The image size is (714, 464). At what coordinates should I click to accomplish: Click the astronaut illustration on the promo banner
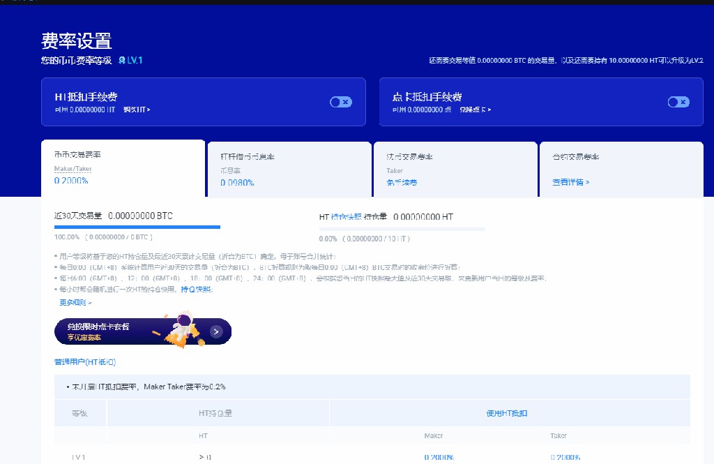click(176, 330)
